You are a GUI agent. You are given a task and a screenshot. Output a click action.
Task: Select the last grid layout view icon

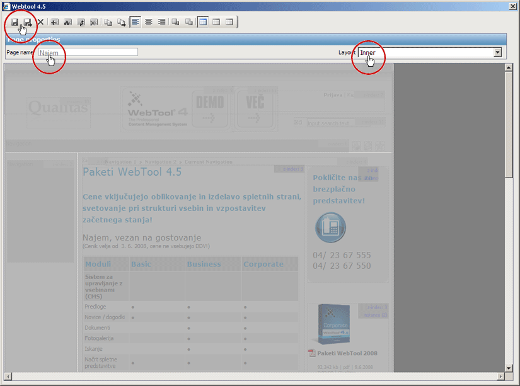click(x=229, y=22)
